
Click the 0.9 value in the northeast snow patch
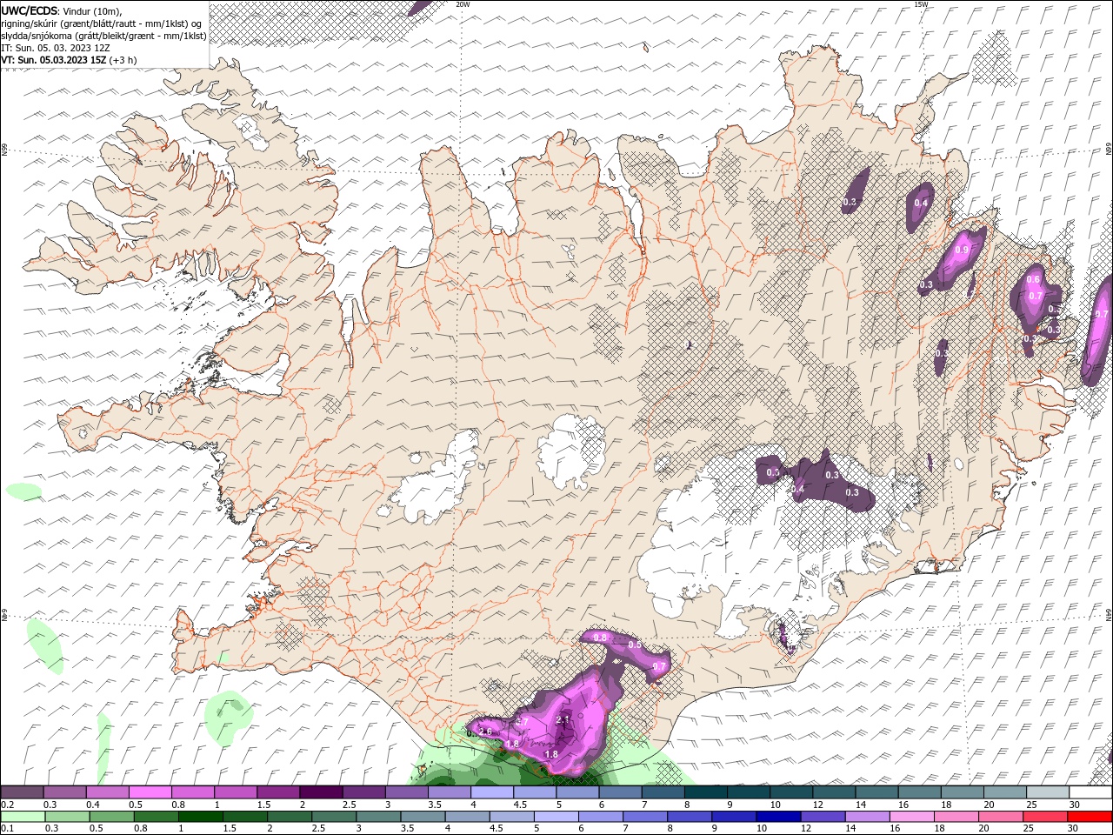click(x=961, y=250)
